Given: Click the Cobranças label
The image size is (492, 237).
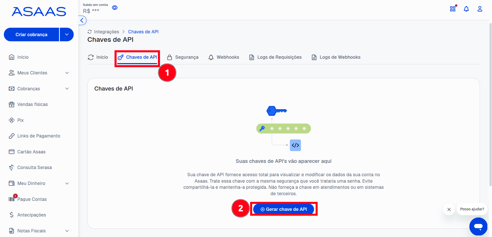Looking at the screenshot, I should 29,89.
